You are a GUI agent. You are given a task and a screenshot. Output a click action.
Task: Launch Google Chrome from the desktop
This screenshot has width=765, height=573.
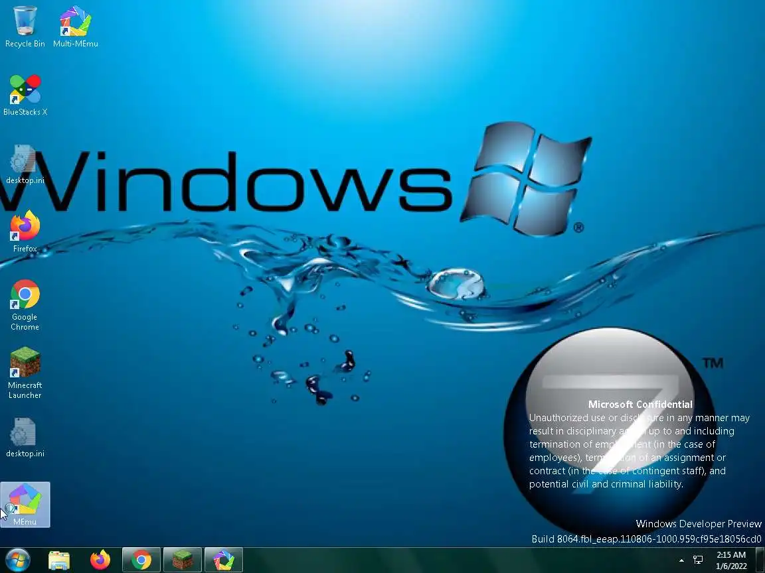pos(25,305)
